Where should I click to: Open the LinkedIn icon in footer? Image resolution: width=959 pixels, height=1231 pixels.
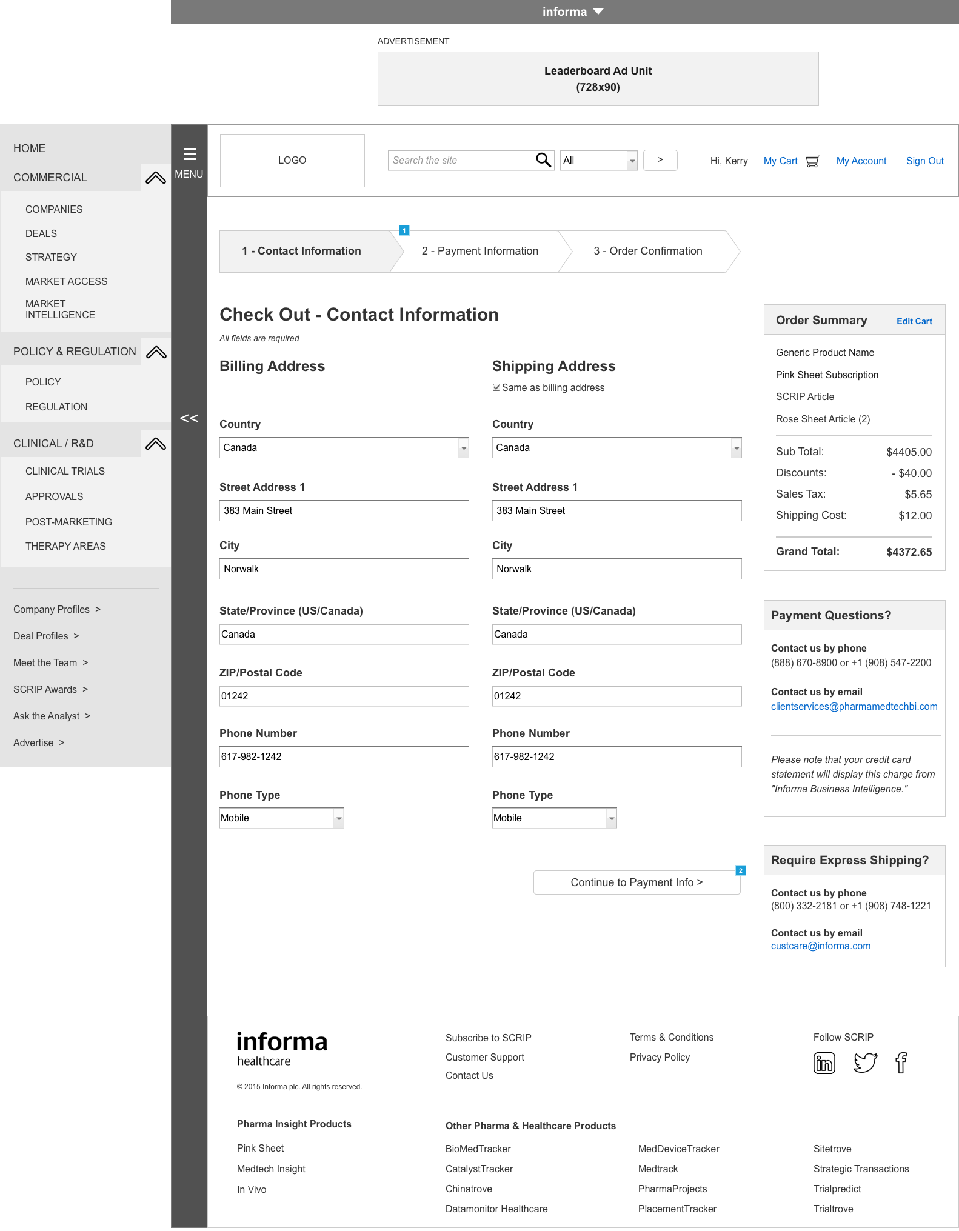824,1063
